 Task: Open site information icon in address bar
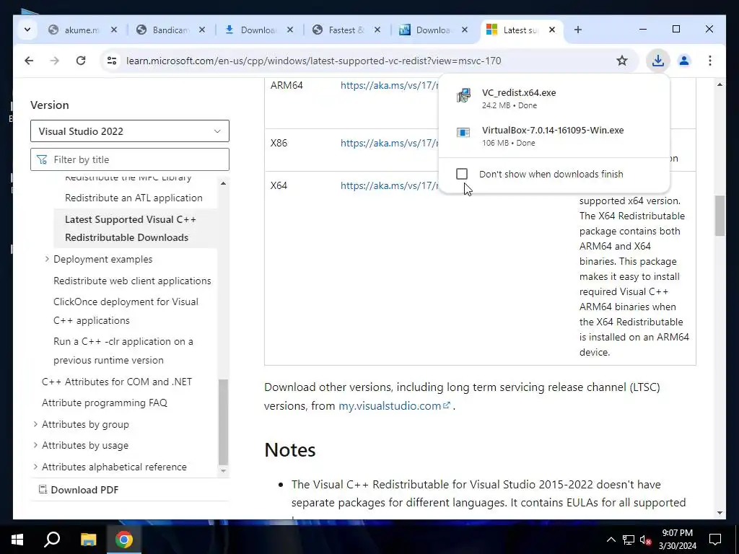click(112, 61)
